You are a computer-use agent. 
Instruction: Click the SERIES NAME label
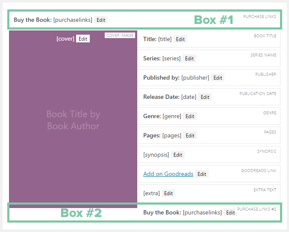tap(263, 55)
